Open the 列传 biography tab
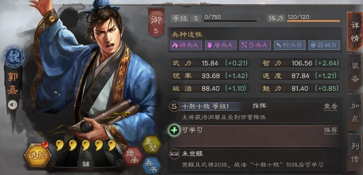 coord(355,152)
